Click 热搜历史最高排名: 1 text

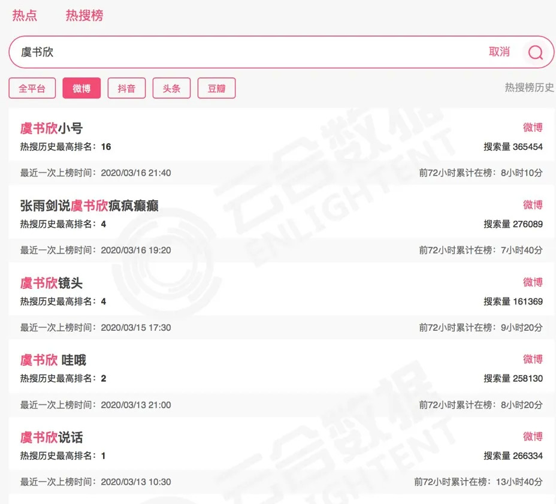point(63,456)
